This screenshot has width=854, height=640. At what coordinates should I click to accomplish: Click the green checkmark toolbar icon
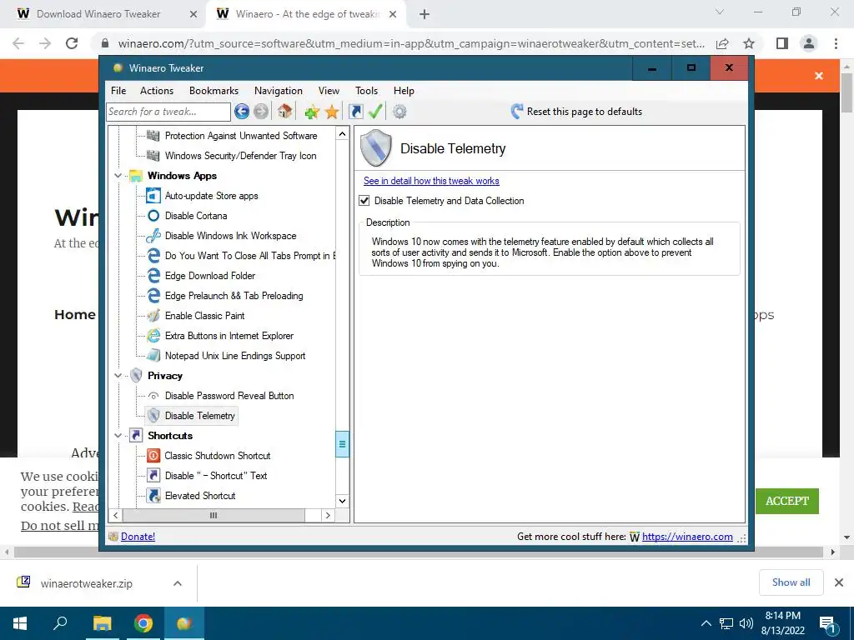click(x=375, y=112)
